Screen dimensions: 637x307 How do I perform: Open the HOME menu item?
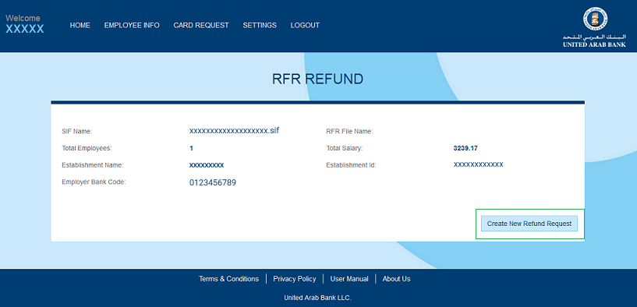[x=80, y=25]
